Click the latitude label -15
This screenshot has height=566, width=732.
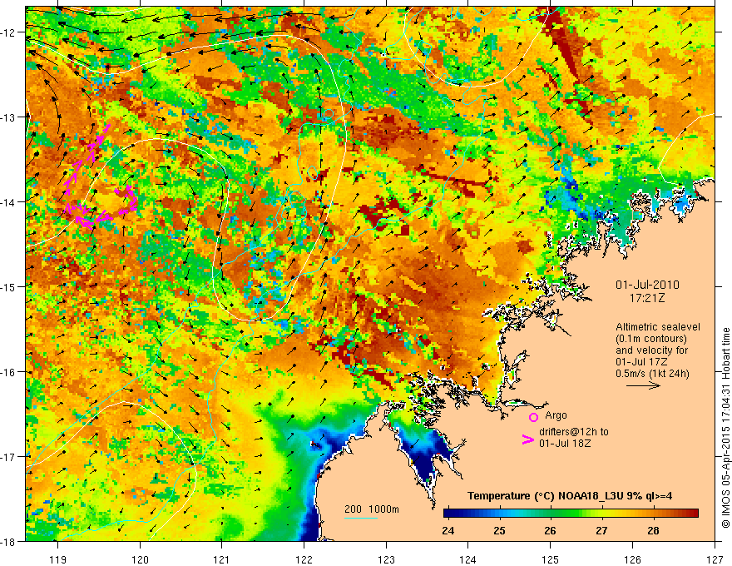coord(9,286)
